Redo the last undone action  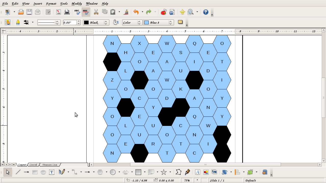(149, 12)
